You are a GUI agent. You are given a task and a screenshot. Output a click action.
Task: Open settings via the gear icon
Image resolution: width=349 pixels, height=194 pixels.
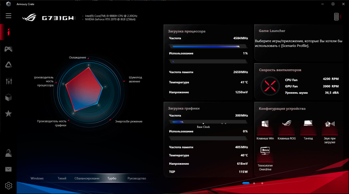point(8,186)
